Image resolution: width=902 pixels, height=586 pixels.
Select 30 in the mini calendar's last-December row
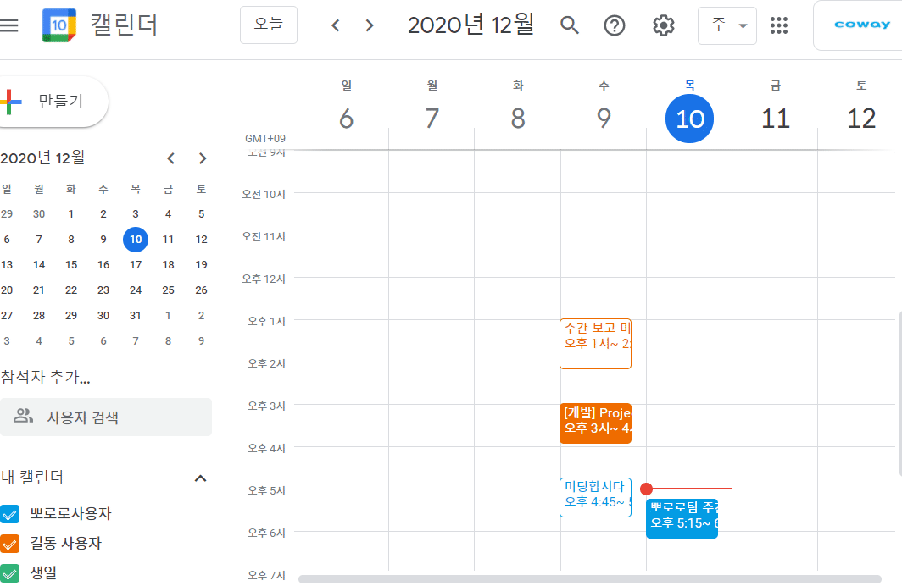coord(103,315)
